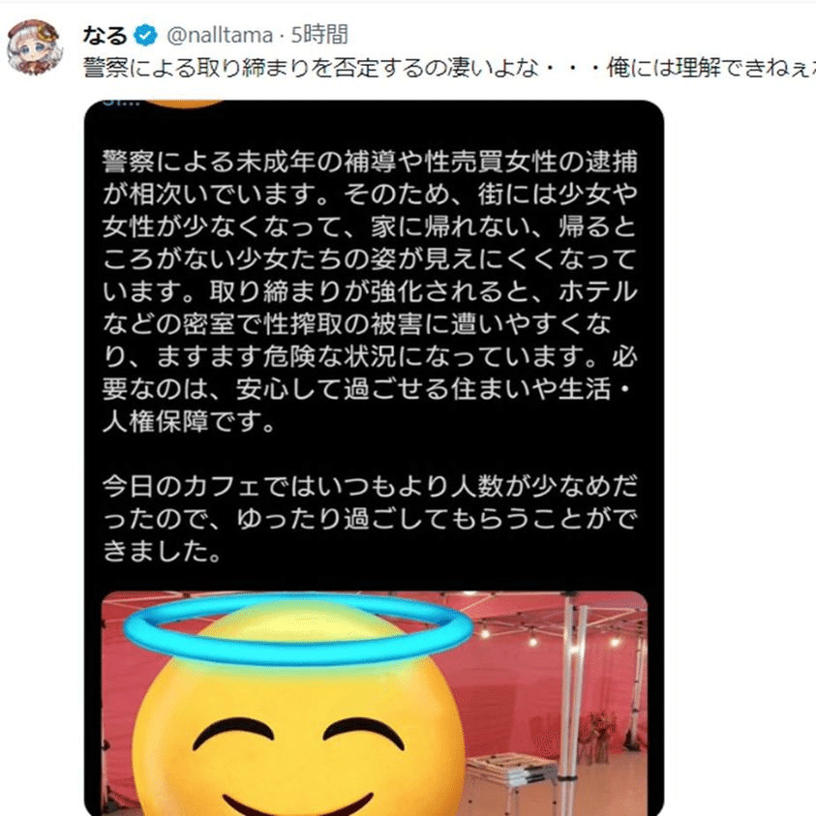The height and width of the screenshot is (816, 816).
Task: Click the emoji's left closed eye
Action: point(233,733)
